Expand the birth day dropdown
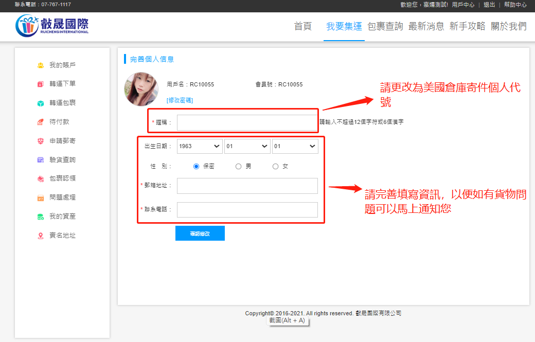The width and height of the screenshot is (535, 342). pos(295,147)
